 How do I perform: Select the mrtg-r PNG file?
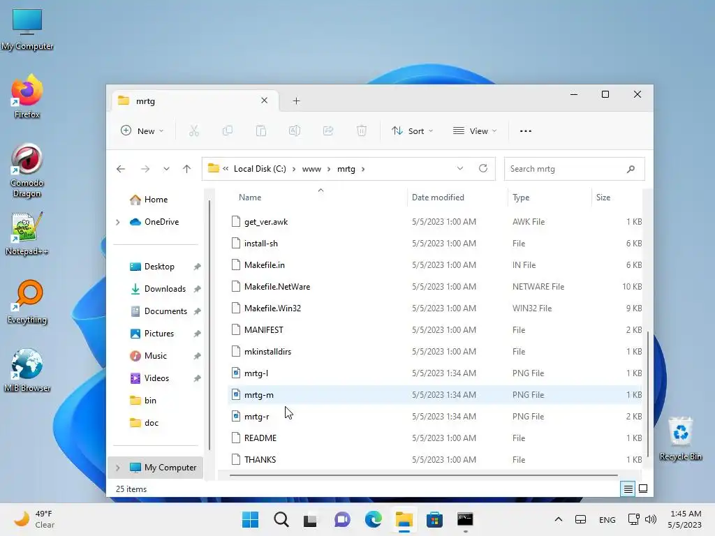point(256,417)
